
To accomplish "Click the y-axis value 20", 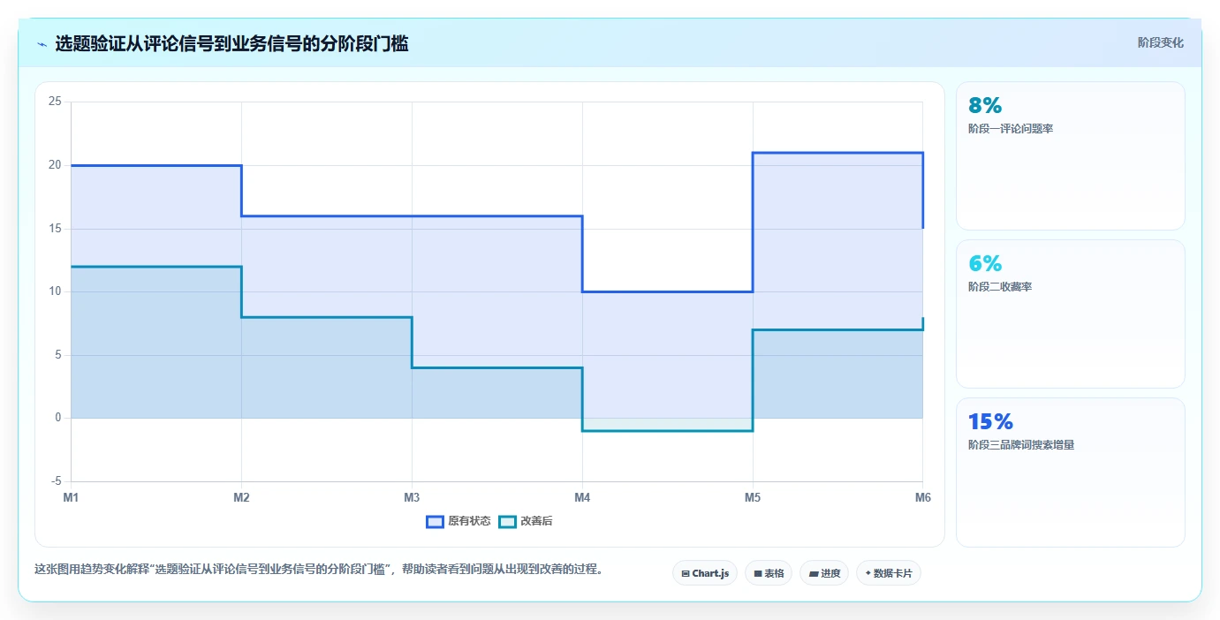I will pyautogui.click(x=55, y=165).
